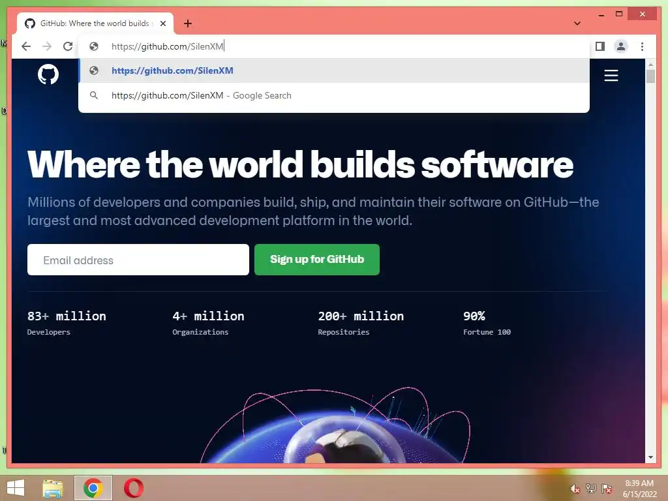The height and width of the screenshot is (501, 668).
Task: Click the page scrollbar up arrow
Action: click(650, 65)
